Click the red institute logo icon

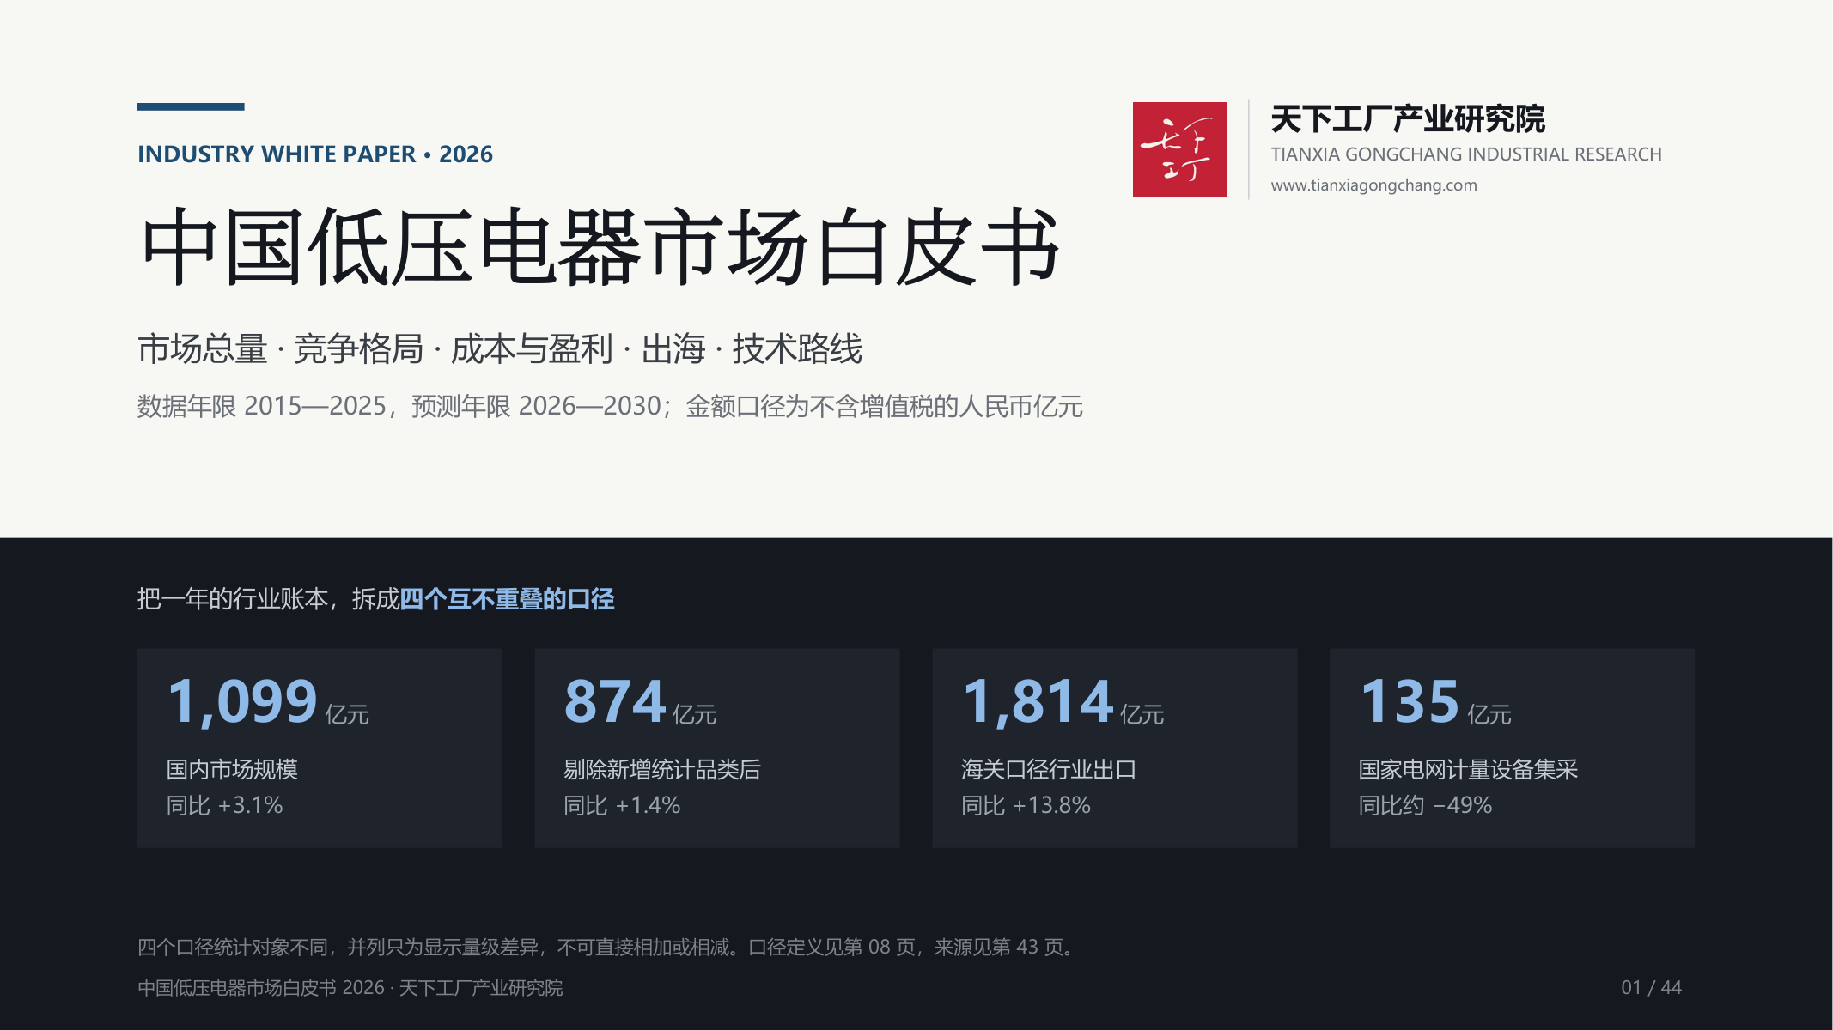(x=1179, y=149)
